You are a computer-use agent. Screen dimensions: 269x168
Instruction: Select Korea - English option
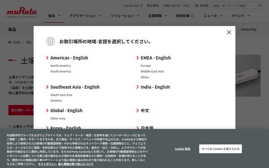pos(66,128)
